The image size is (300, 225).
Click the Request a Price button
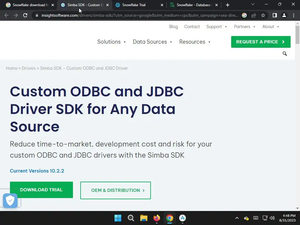(261, 42)
